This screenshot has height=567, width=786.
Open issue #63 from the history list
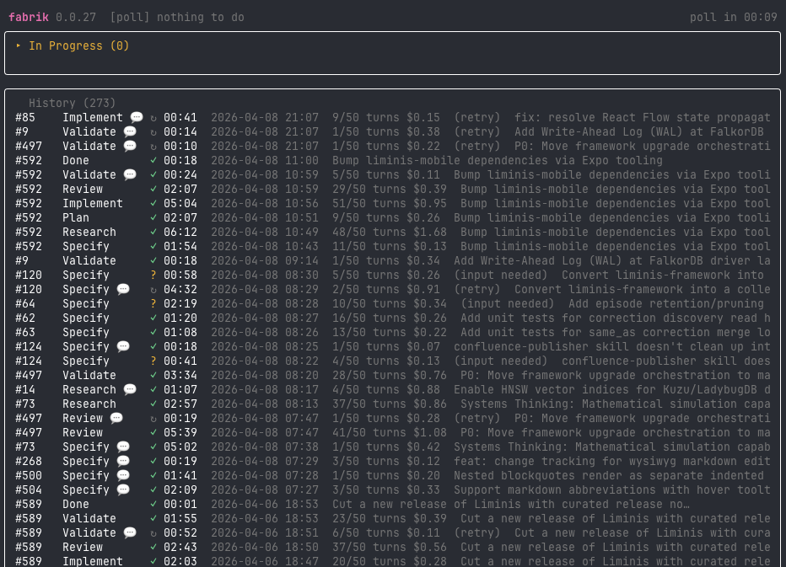coord(25,333)
